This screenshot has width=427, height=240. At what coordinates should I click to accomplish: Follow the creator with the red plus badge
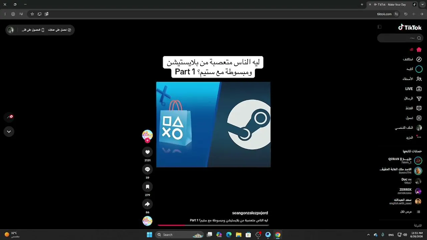pyautogui.click(x=147, y=140)
